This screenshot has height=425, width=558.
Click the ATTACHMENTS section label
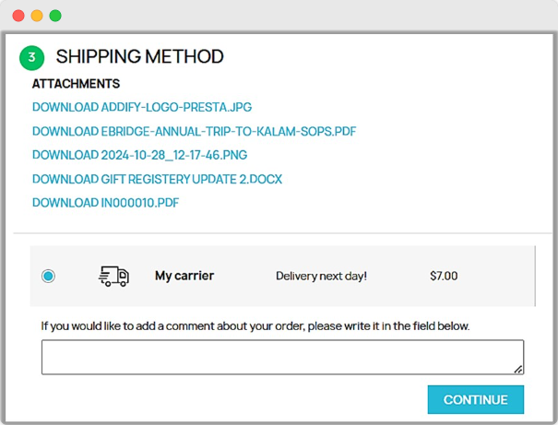coord(76,84)
